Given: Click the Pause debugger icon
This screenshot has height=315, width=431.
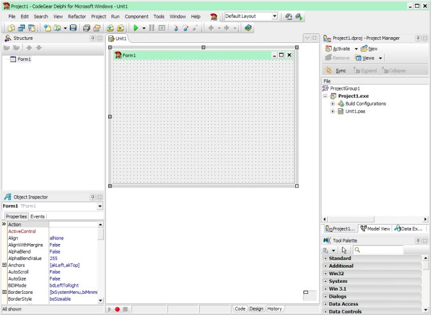Looking at the screenshot, I should pyautogui.click(x=151, y=28).
